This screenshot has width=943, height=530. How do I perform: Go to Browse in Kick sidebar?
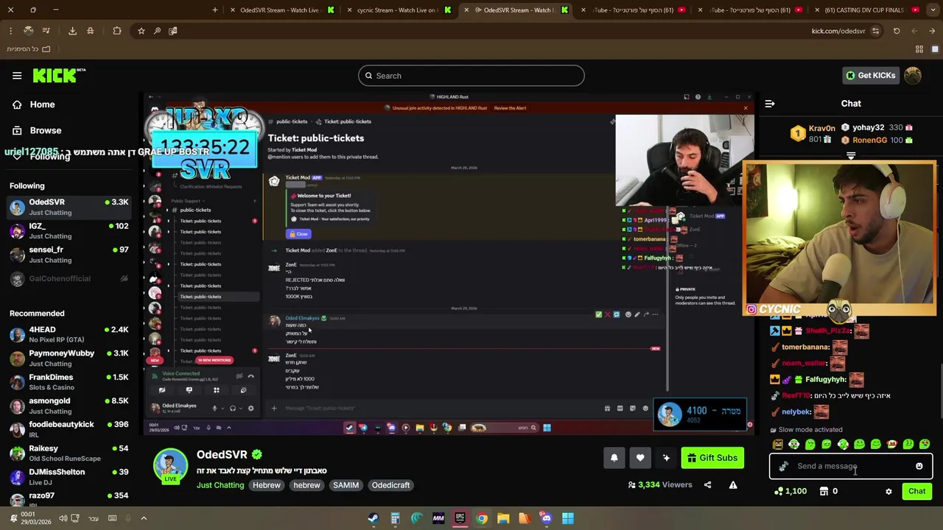point(46,130)
